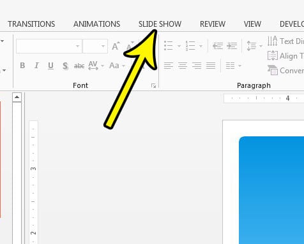Expand the line spacing dropdown arrow
The width and height of the screenshot is (304, 244).
pyautogui.click(x=261, y=46)
